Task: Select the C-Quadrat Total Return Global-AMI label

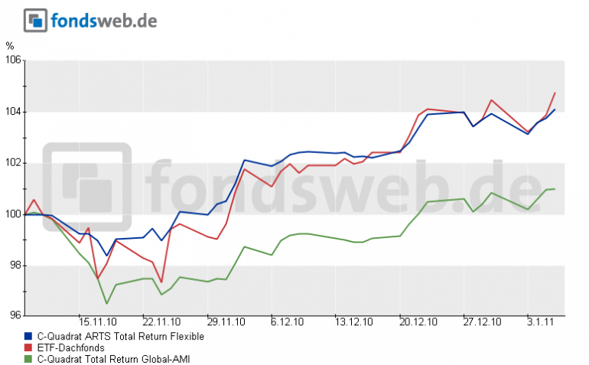Action: pos(112,358)
